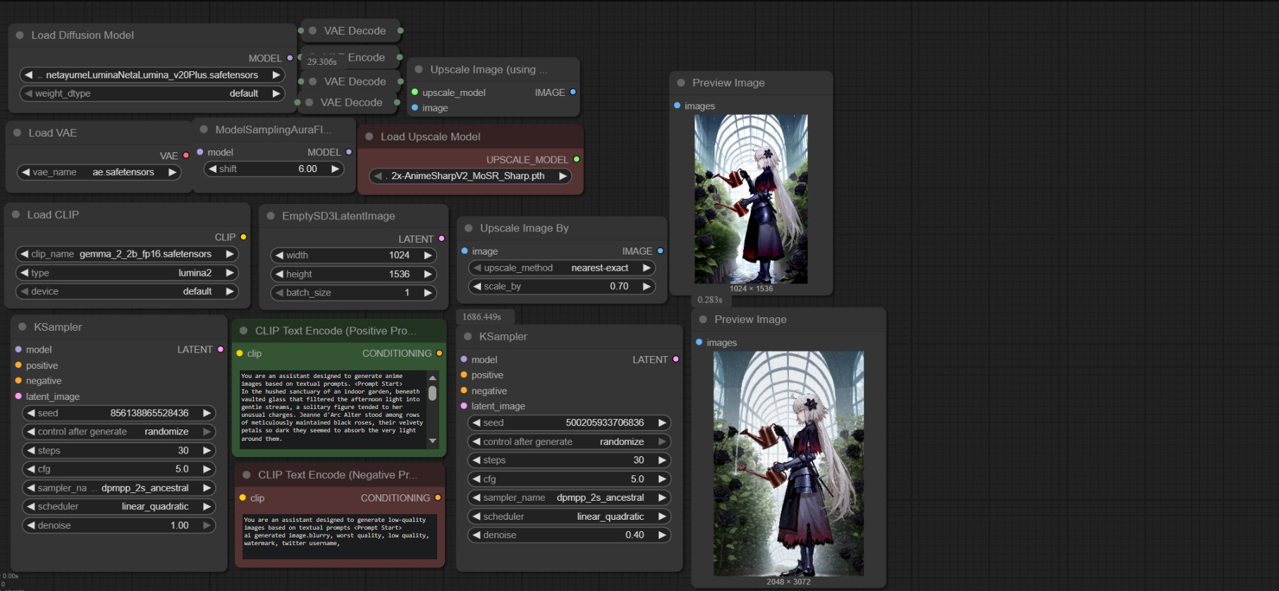Screen dimensions: 1279x591
Task: Click the ModelSamplingAuraFlow node's title dot
Action: (x=204, y=130)
